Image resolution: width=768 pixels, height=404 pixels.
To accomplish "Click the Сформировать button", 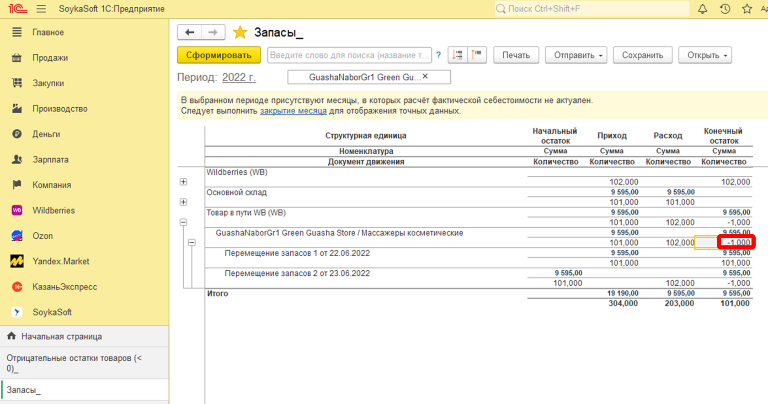I will (x=219, y=55).
